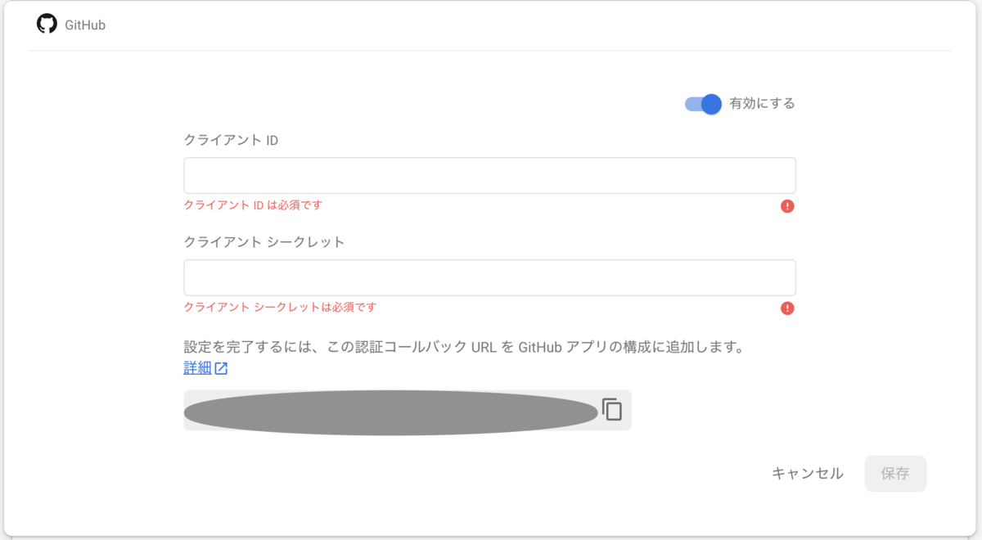Click the GitHub logo icon in the header
This screenshot has height=540, width=982.
click(x=47, y=24)
